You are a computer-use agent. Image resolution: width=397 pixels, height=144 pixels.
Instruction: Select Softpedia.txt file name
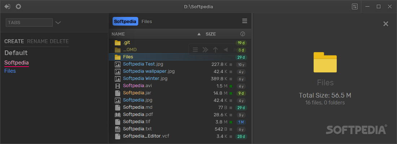[137, 129]
